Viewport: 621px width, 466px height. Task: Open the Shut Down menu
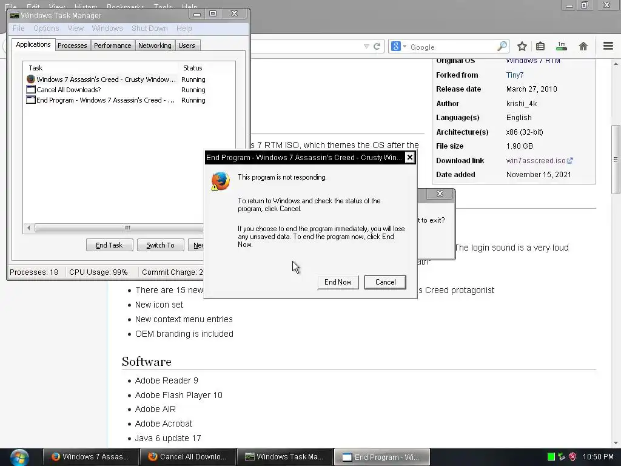coord(150,29)
